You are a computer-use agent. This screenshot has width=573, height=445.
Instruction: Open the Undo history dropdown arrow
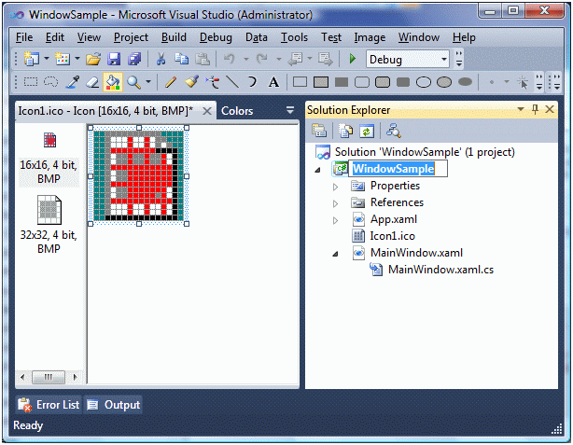pos(246,59)
